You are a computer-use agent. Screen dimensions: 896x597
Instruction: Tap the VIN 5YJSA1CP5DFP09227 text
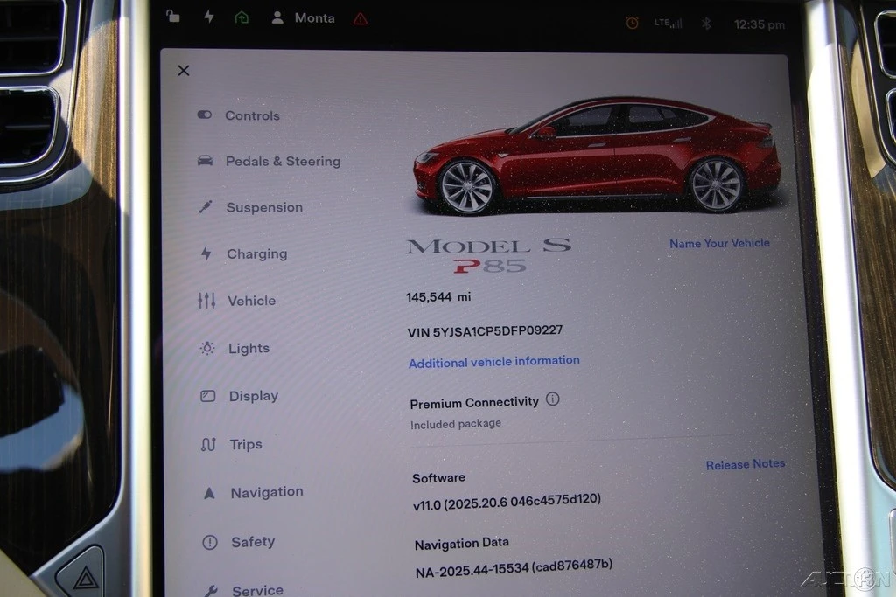point(485,331)
